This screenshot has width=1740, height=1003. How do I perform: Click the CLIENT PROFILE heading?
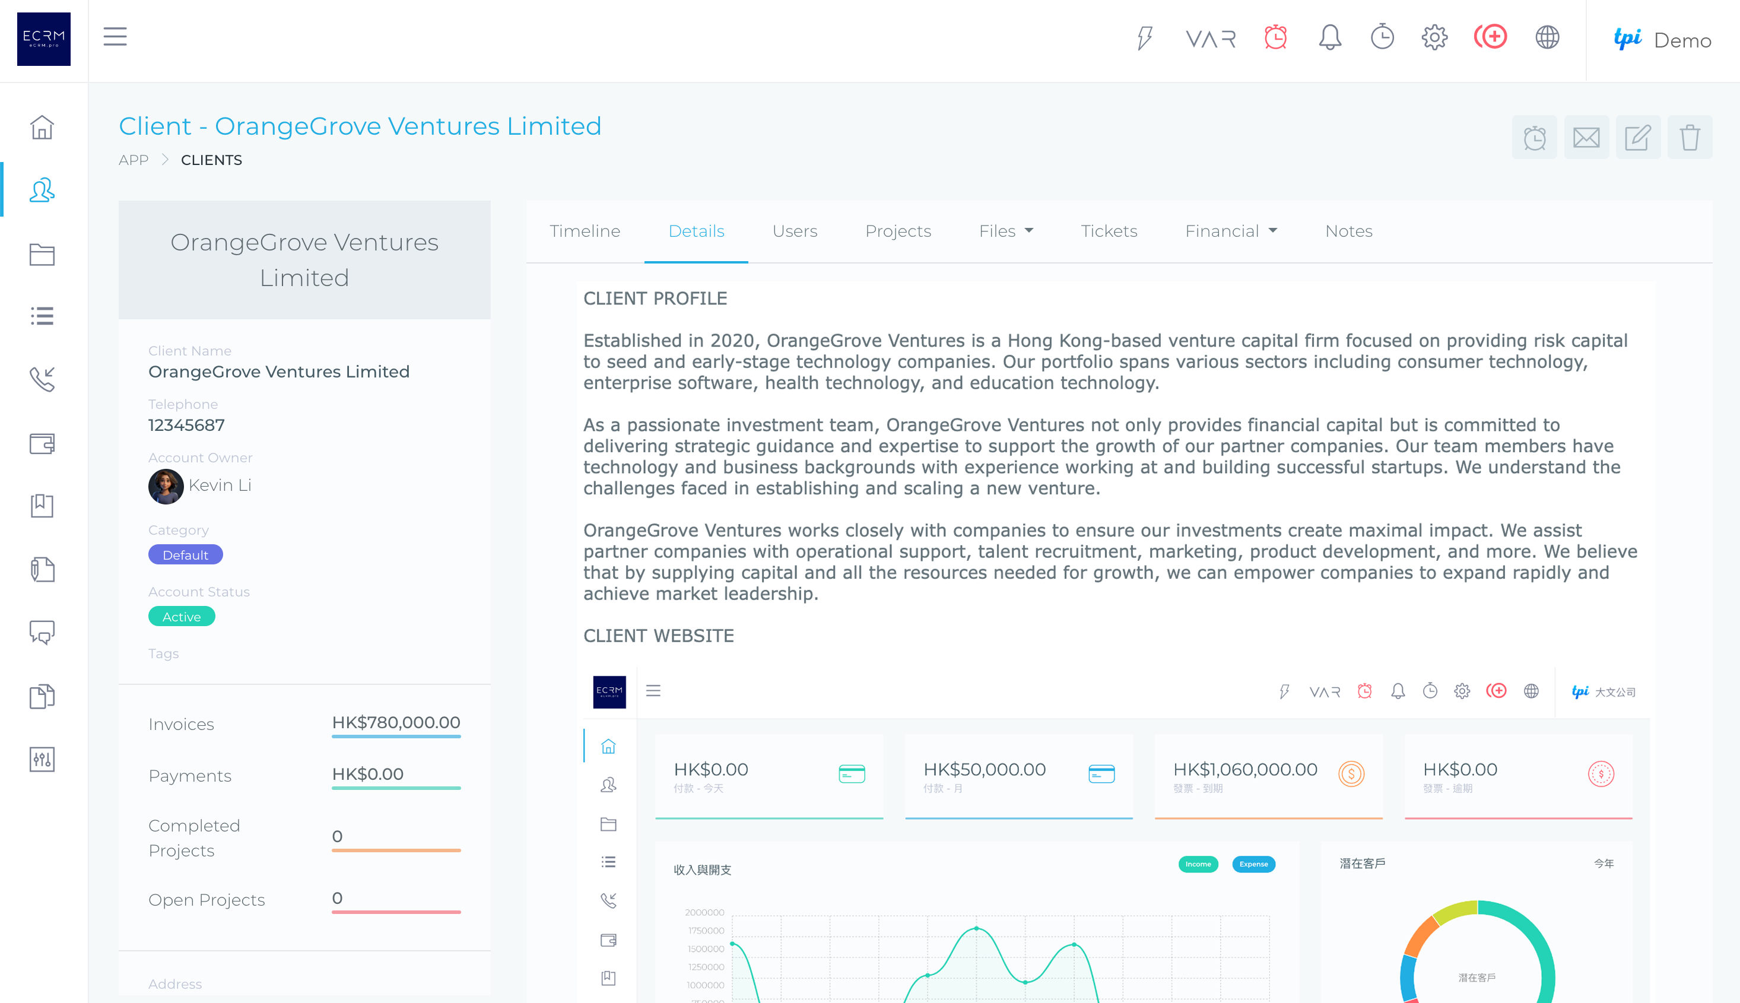[x=655, y=299]
